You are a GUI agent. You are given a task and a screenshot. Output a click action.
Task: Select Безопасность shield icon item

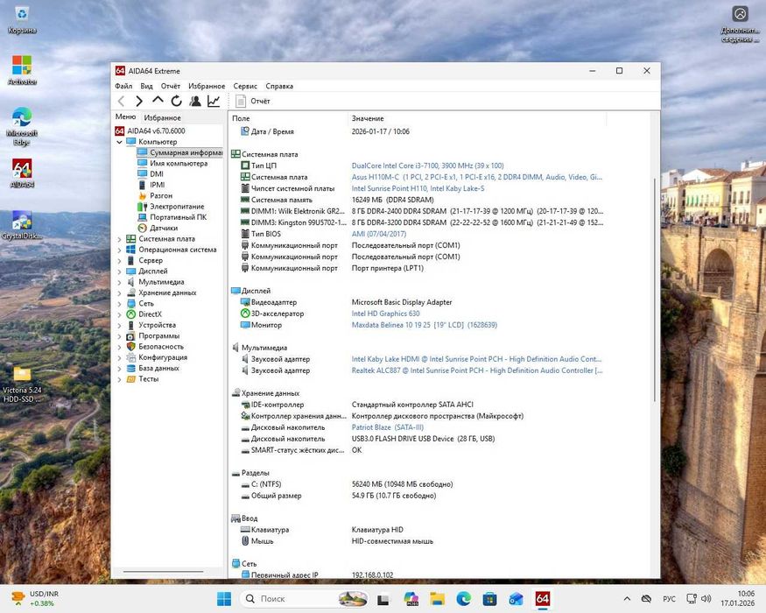[155, 347]
